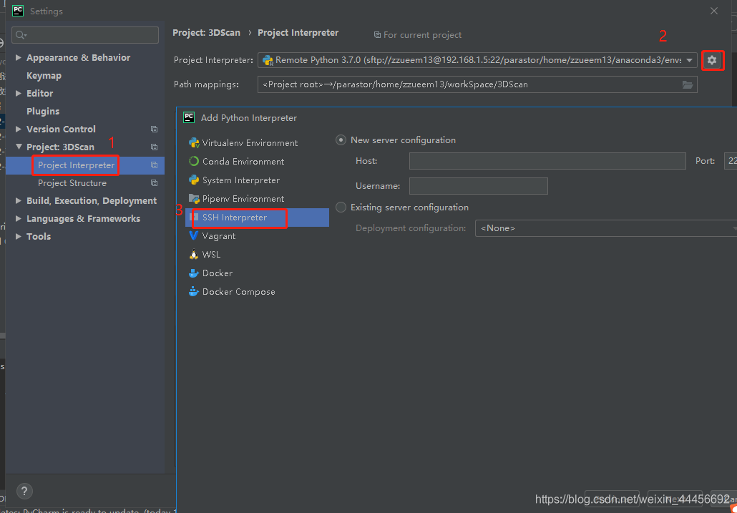Close the Settings dialog window
Image resolution: width=737 pixels, height=513 pixels.
tap(714, 11)
